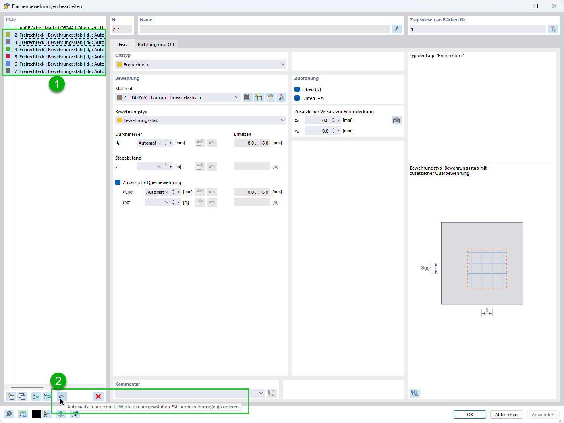Click the fx formula icon at bottom
Image resolution: width=564 pixels, height=423 pixels.
pos(75,414)
